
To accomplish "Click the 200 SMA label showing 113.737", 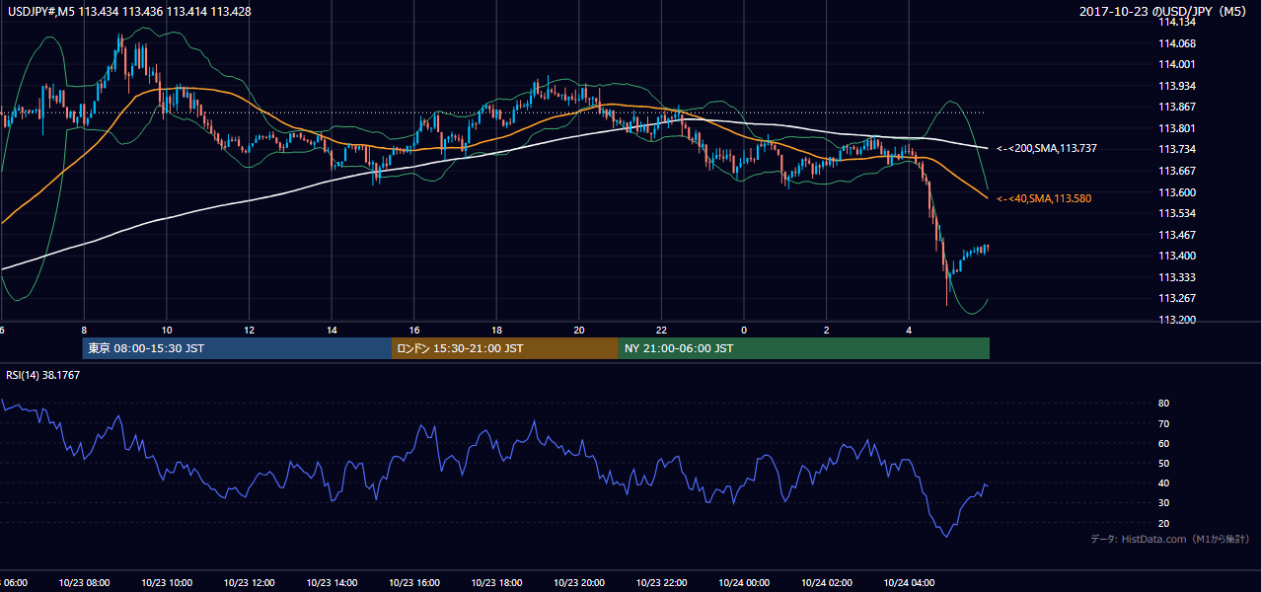I will click(1047, 148).
